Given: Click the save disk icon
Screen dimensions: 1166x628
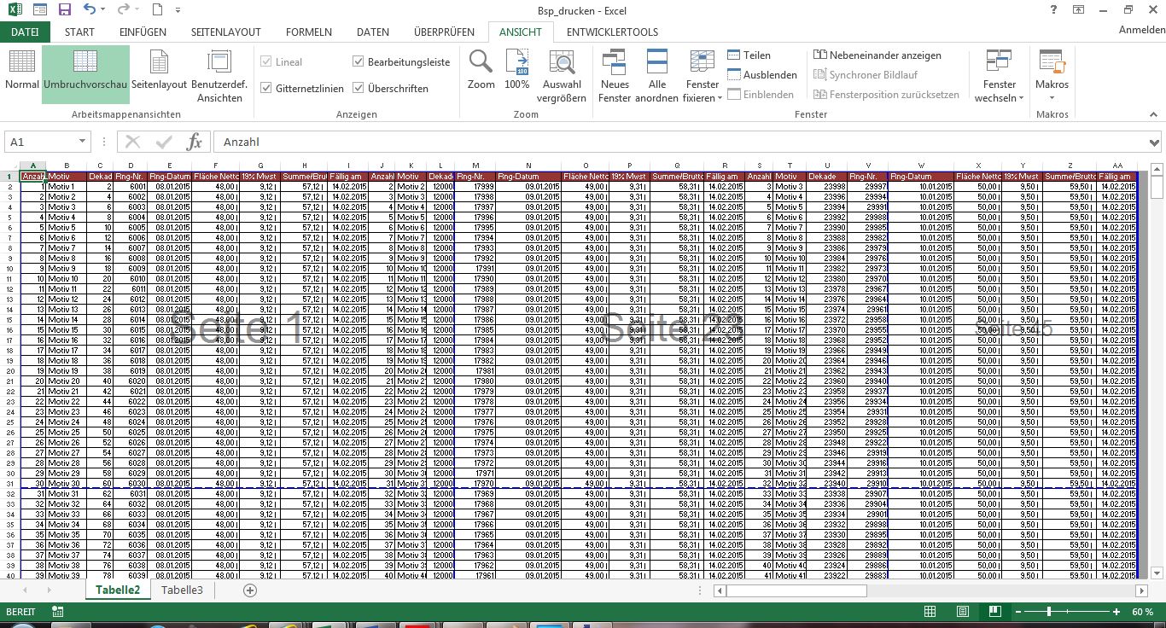Looking at the screenshot, I should (x=65, y=10).
